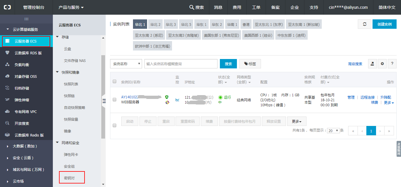Open the feedback side tab 我要提问
Image resolution: width=401 pixels, height=187 pixels.
pyautogui.click(x=399, y=148)
